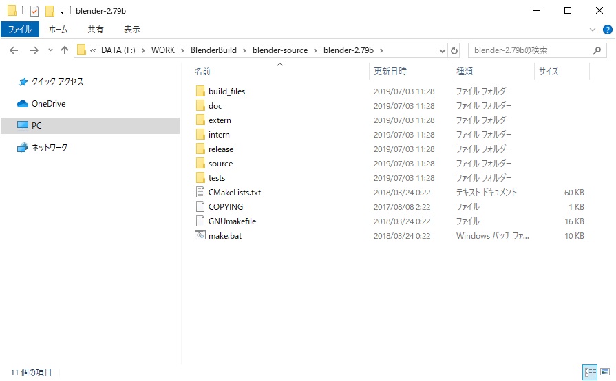Select the CMakeLists.txt file icon
This screenshot has height=381, width=616.
coord(200,193)
